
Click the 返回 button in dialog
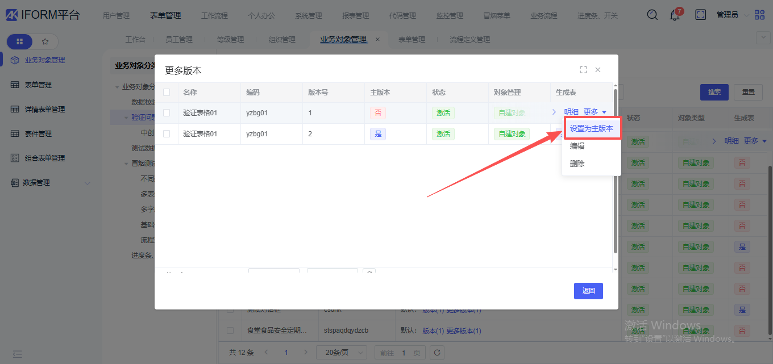click(588, 291)
